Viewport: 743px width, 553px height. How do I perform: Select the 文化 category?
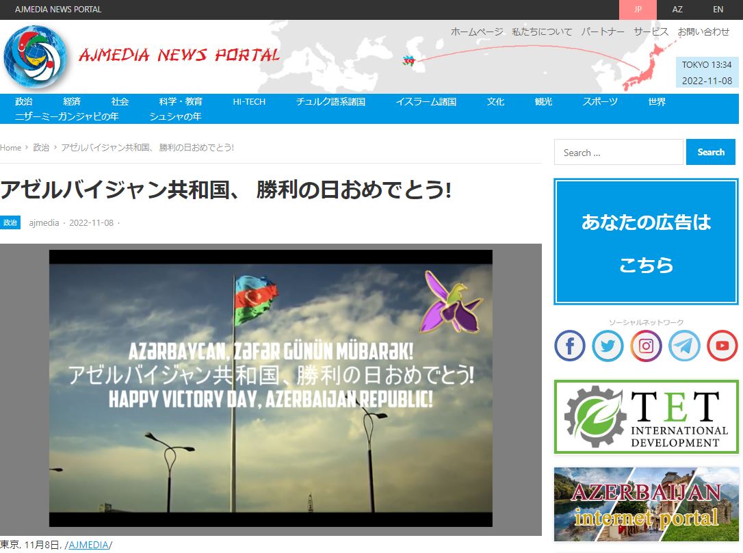495,101
